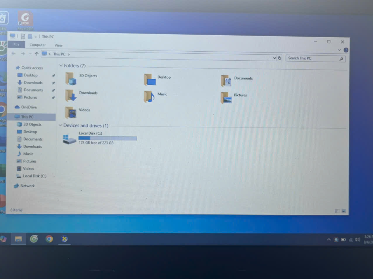Open the Customize Quick Access Toolbar dropdown
This screenshot has height=279, width=373.
click(x=36, y=37)
